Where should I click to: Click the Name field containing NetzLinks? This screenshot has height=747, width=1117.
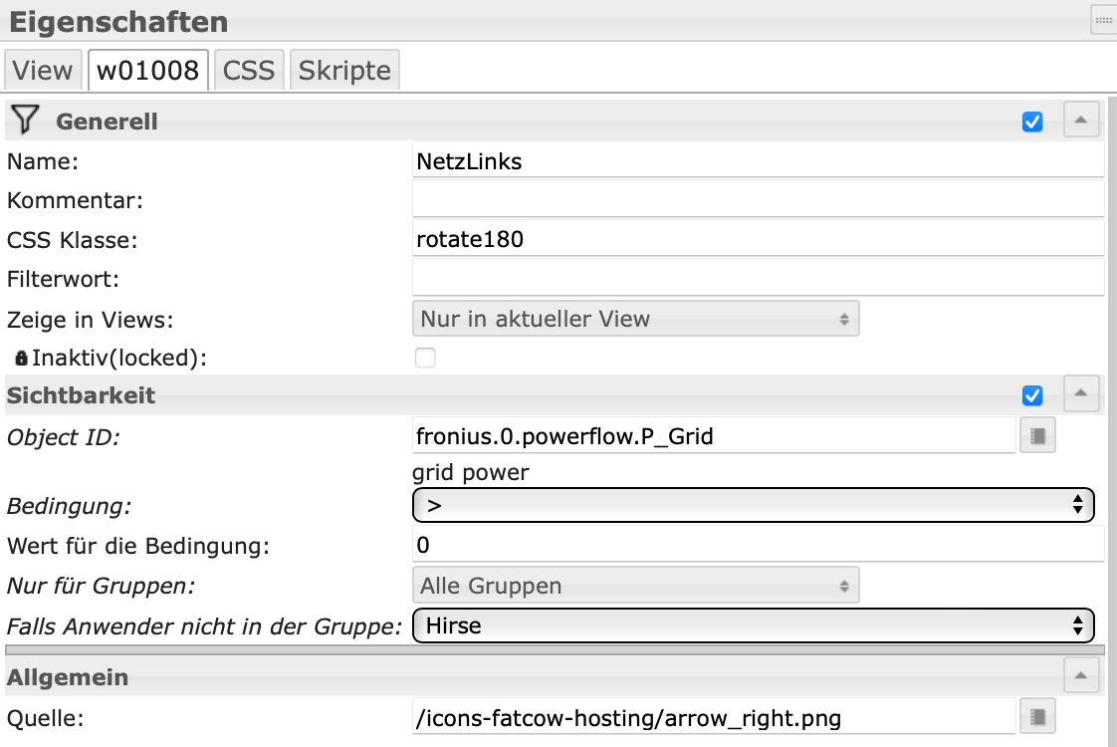pos(758,161)
